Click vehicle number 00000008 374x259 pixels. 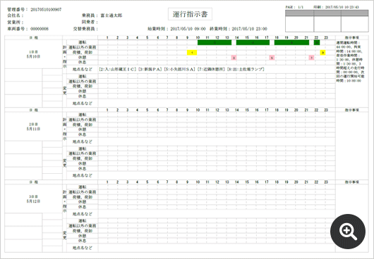click(x=40, y=29)
